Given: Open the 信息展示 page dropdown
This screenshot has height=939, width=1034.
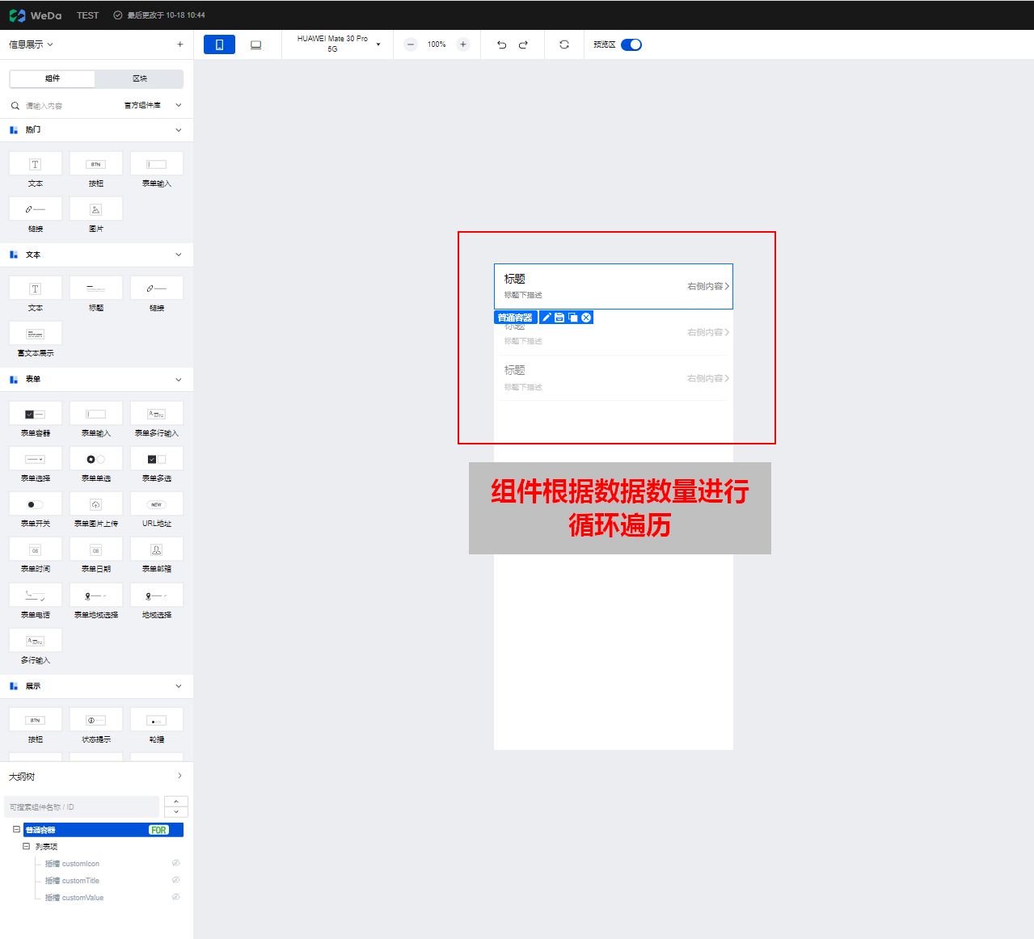Looking at the screenshot, I should (x=31, y=44).
